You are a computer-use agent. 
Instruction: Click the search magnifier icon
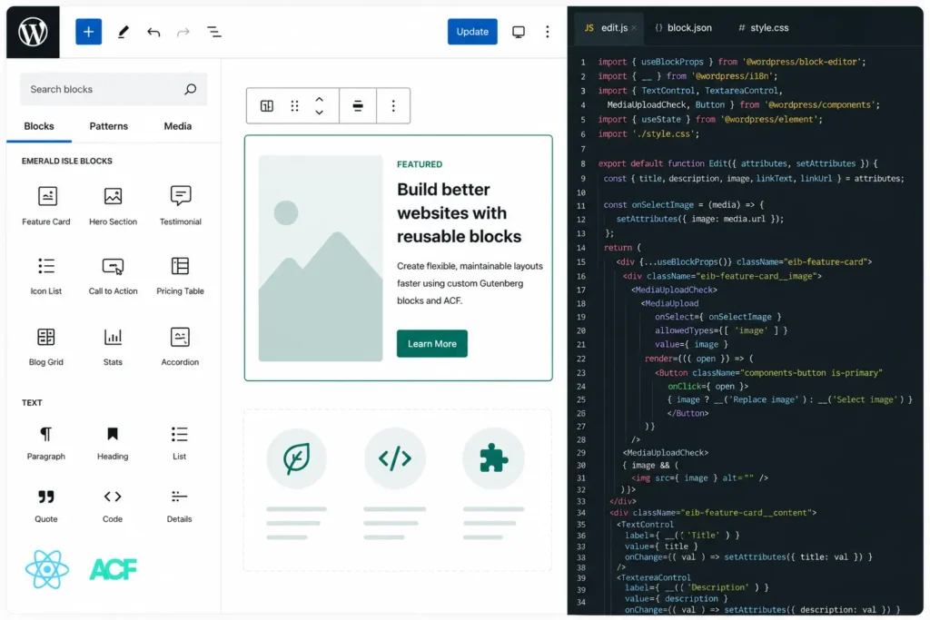(x=191, y=89)
